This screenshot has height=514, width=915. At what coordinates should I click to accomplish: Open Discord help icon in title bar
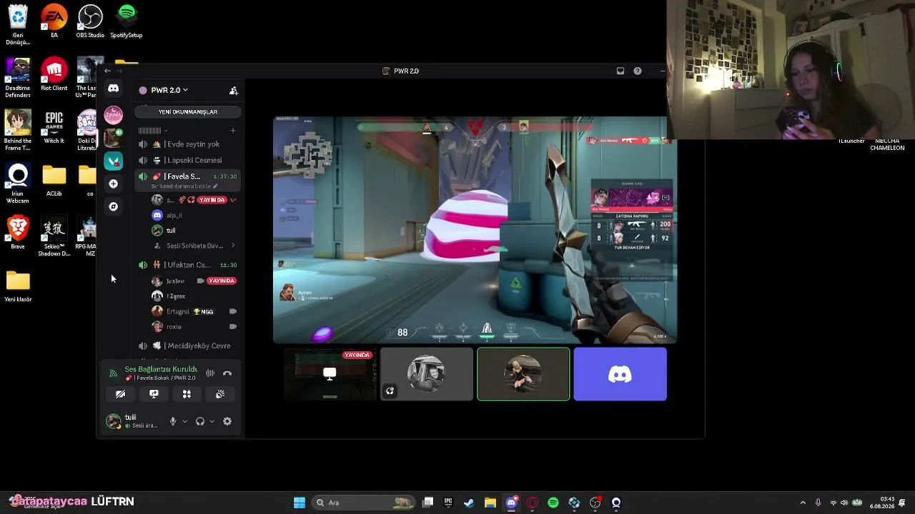point(637,71)
